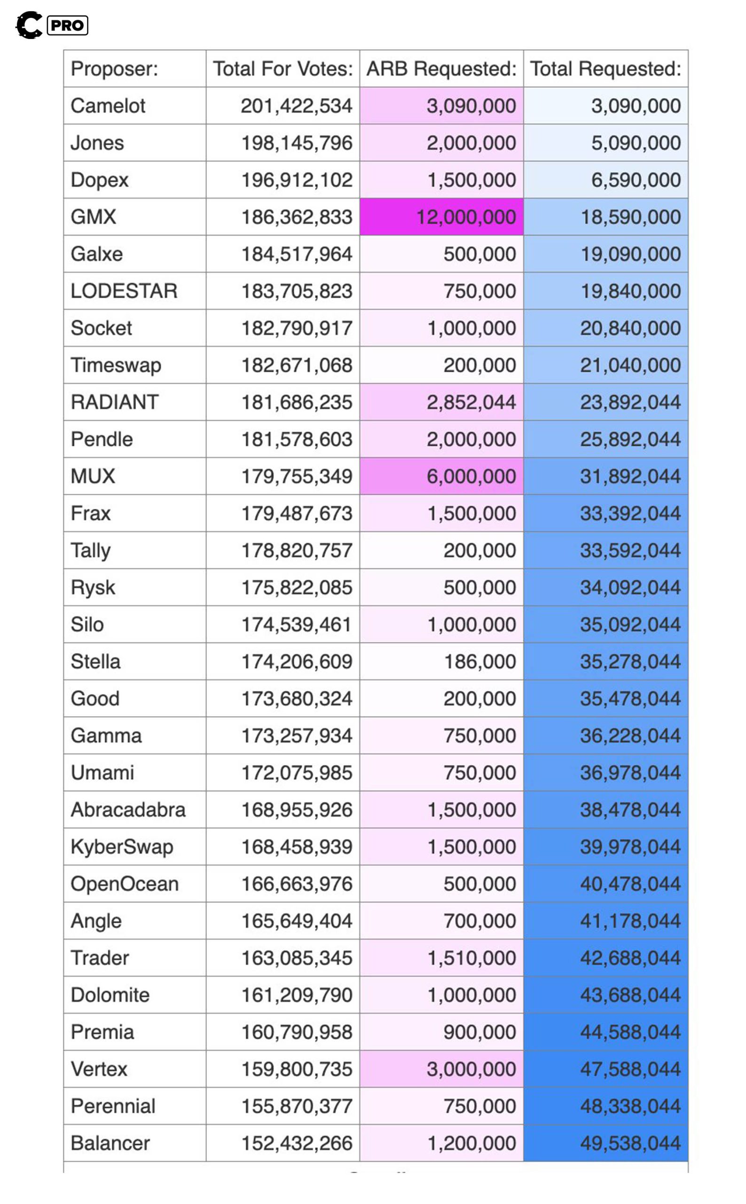Select the OpenOcean proposer name
The height and width of the screenshot is (1204, 746).
point(124,884)
